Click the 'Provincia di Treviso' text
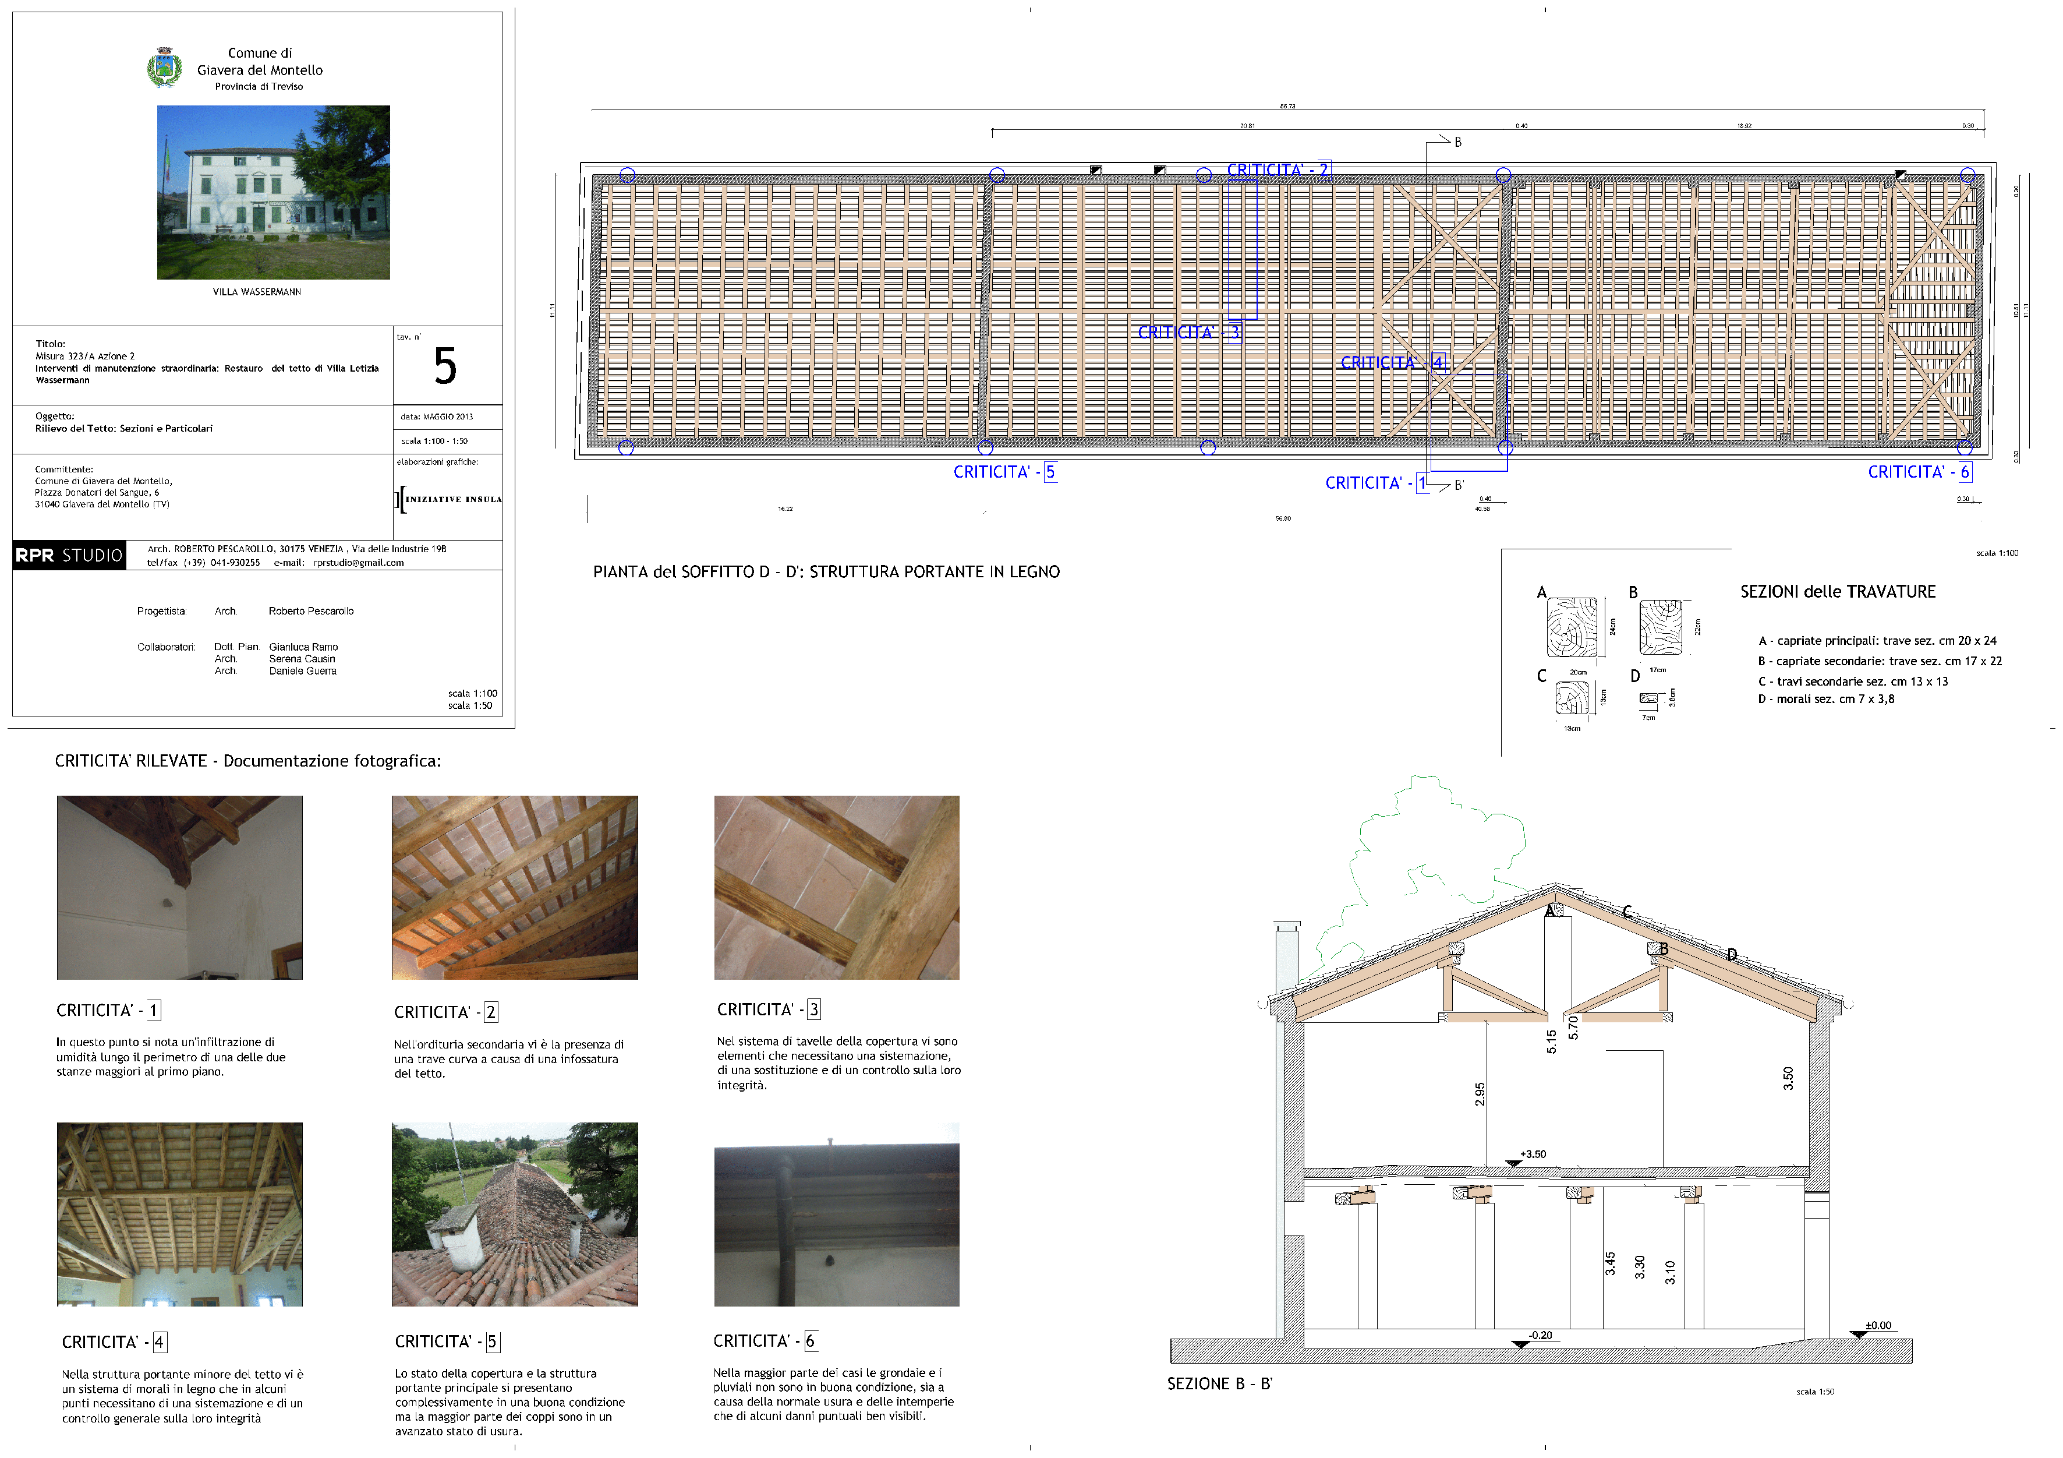Viewport: 2063px width, 1458px height. click(x=259, y=86)
